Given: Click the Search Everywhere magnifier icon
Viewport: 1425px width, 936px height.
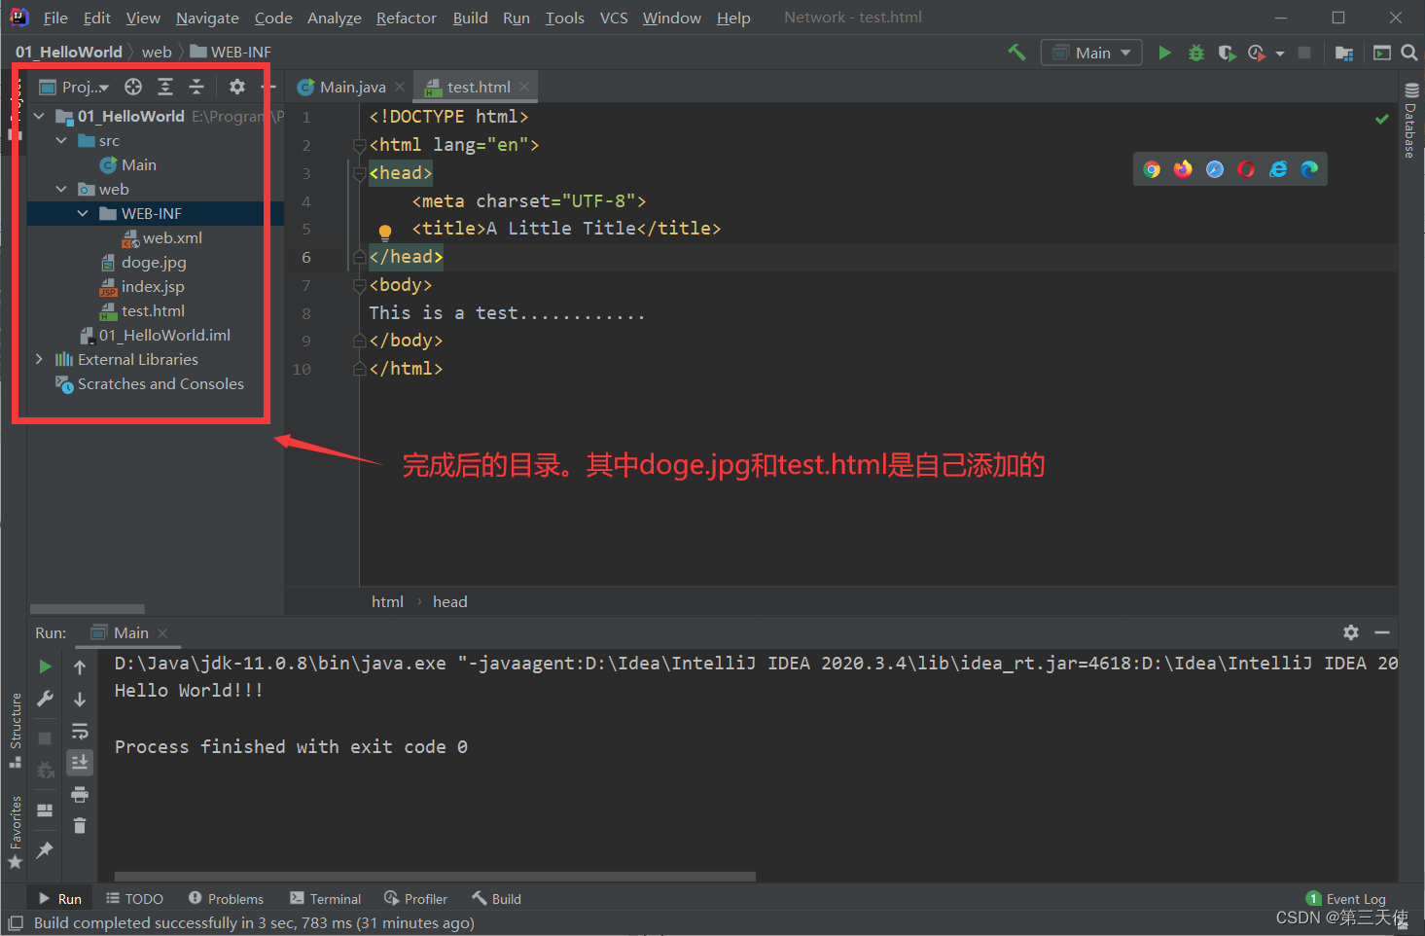Looking at the screenshot, I should (x=1408, y=53).
